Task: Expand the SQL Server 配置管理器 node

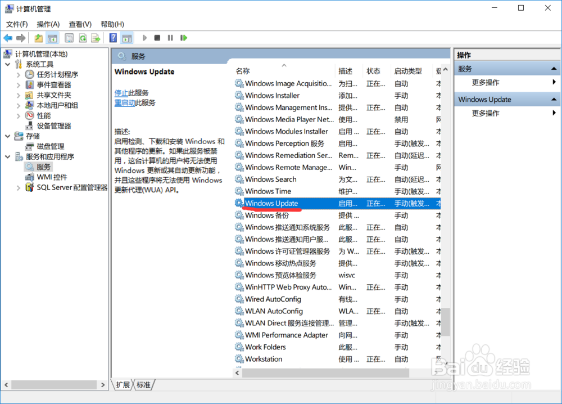Action: [19, 187]
